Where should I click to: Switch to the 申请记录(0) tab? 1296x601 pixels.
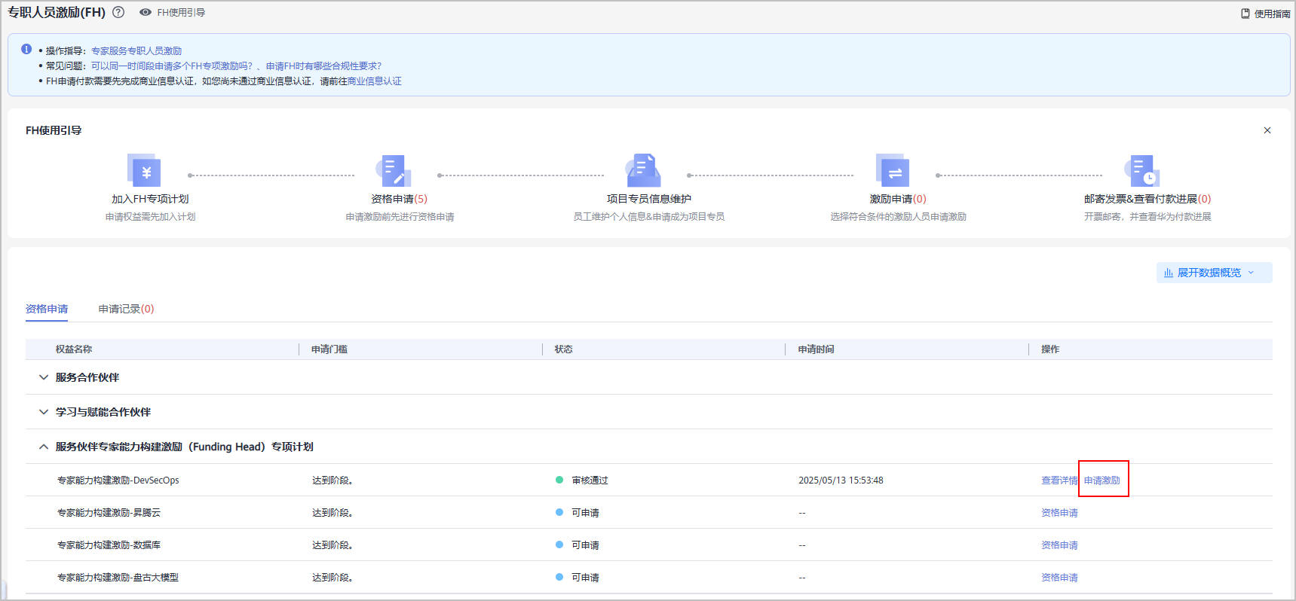point(126,309)
